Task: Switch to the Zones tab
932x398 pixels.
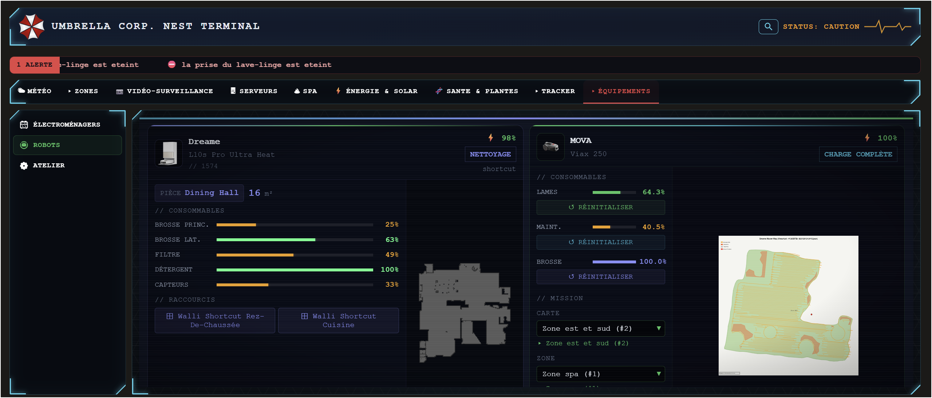Action: click(x=83, y=91)
